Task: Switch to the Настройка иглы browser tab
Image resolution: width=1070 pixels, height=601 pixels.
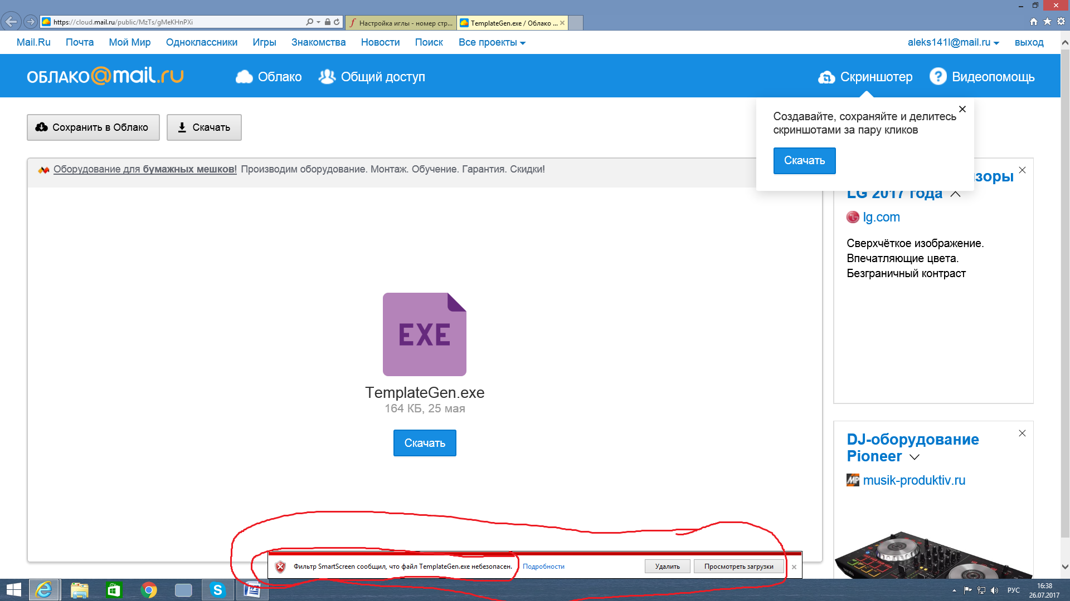Action: coord(401,23)
